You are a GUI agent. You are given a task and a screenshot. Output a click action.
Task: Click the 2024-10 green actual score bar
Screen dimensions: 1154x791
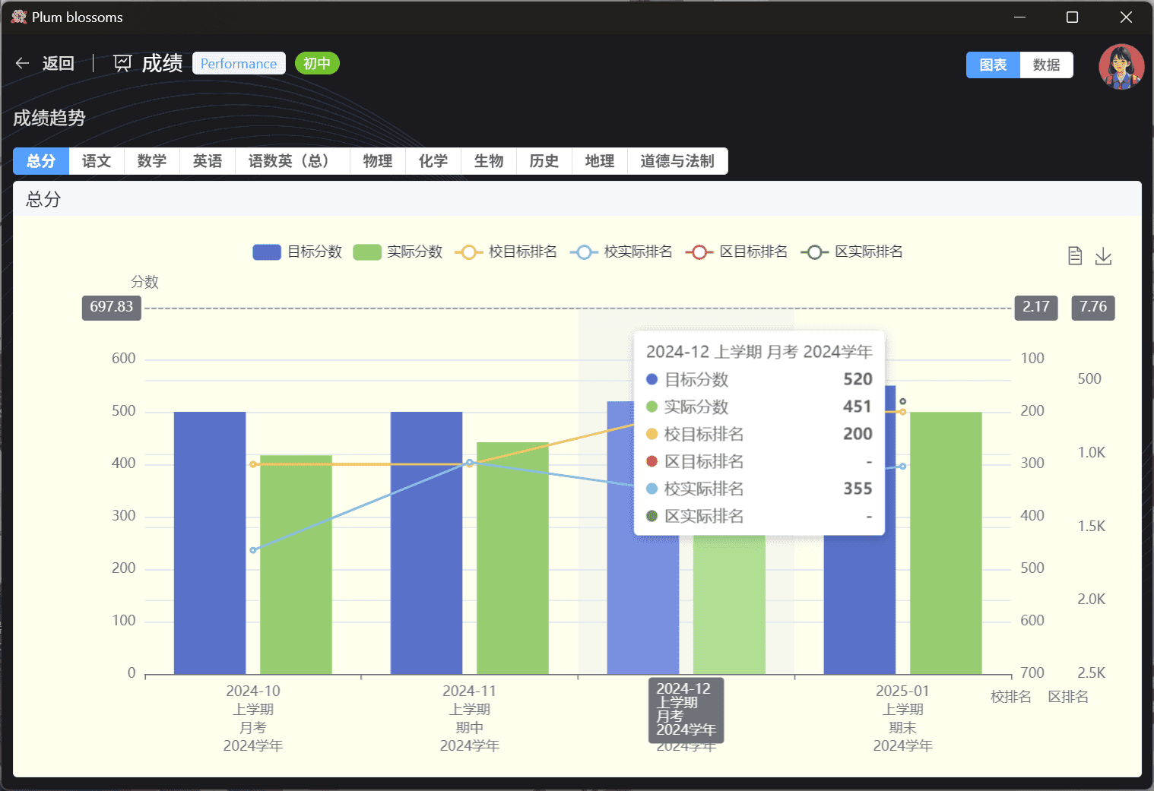click(x=296, y=565)
